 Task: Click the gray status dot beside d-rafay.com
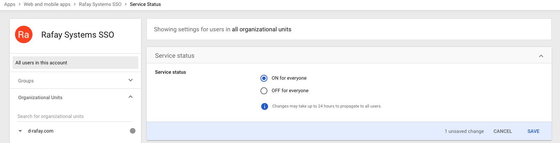(133, 131)
